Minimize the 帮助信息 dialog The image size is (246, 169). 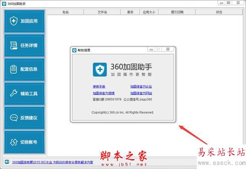[151, 49]
